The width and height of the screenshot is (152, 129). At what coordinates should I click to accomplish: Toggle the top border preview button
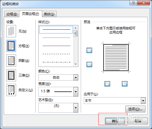pos(89,50)
